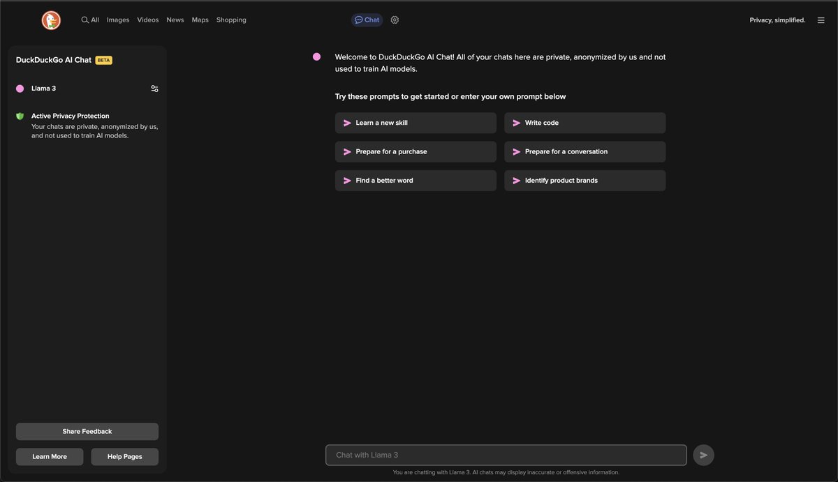The height and width of the screenshot is (482, 838).
Task: Open Help Pages
Action: [125, 457]
